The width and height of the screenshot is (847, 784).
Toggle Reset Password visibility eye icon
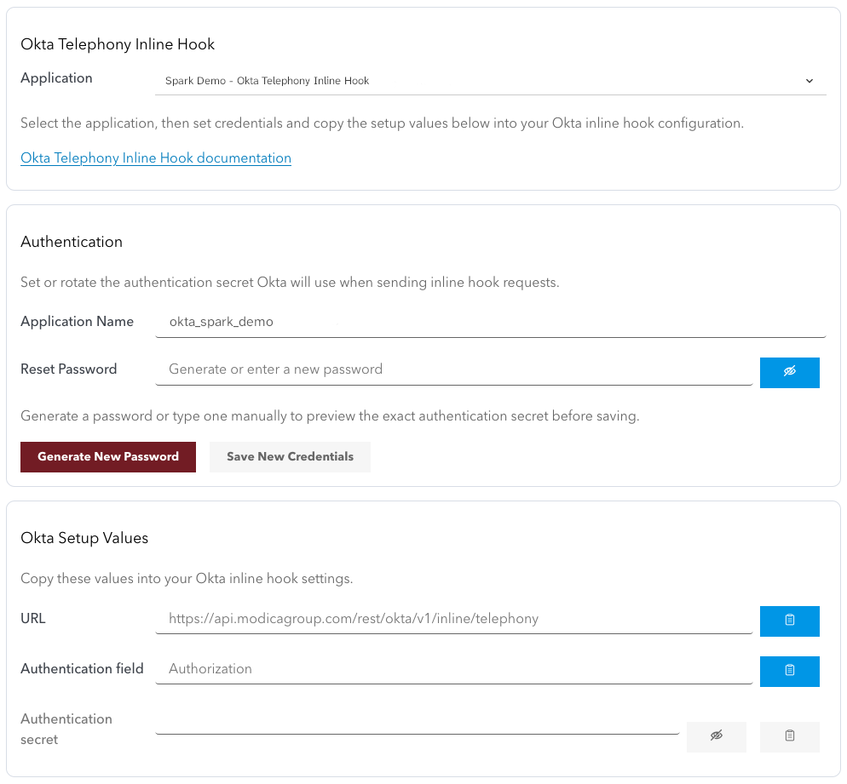(789, 372)
